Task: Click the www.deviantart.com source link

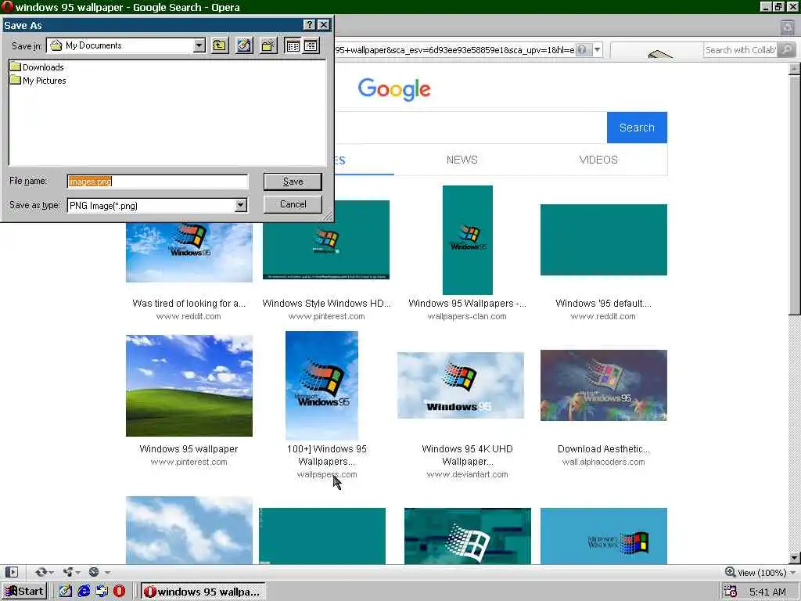Action: [468, 474]
